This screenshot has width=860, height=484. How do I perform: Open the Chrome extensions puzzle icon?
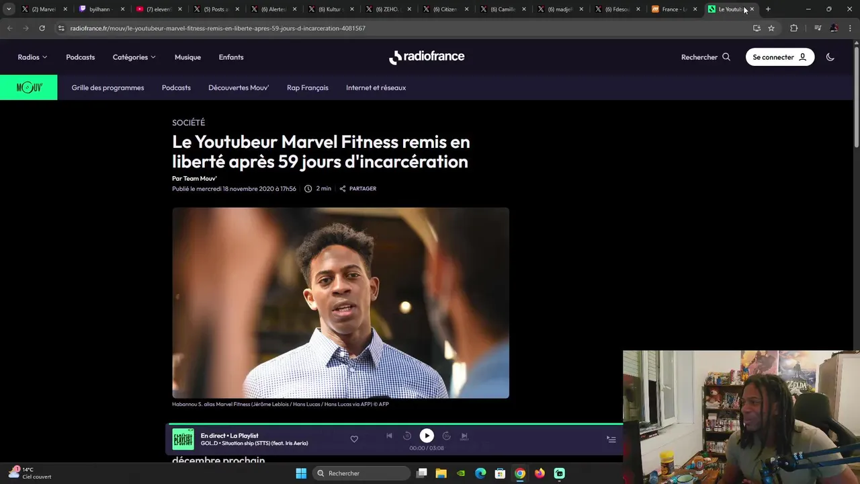point(794,28)
